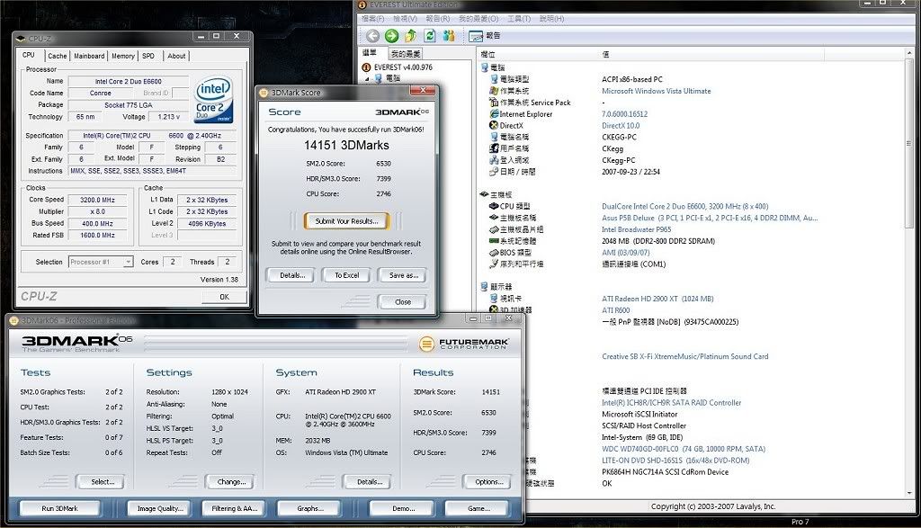Open the 報告(R) menu in EVEREST
921x528 pixels.
438,19
